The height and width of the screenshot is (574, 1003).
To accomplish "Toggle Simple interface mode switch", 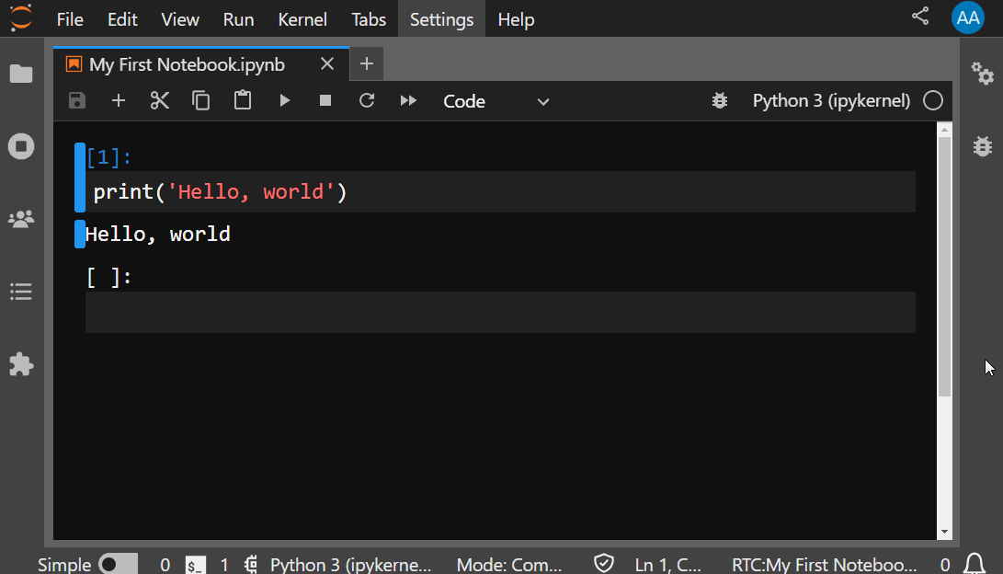I will 119,565.
